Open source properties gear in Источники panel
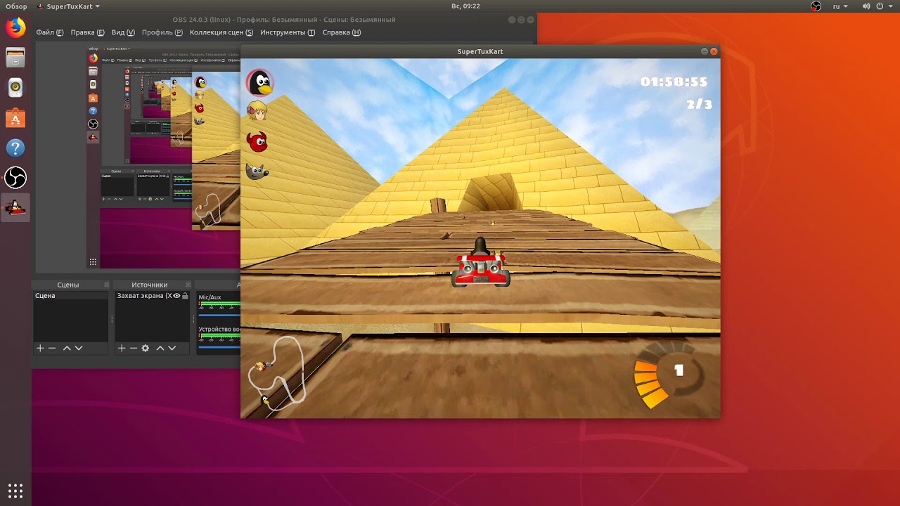Image resolution: width=900 pixels, height=506 pixels. 146,348
